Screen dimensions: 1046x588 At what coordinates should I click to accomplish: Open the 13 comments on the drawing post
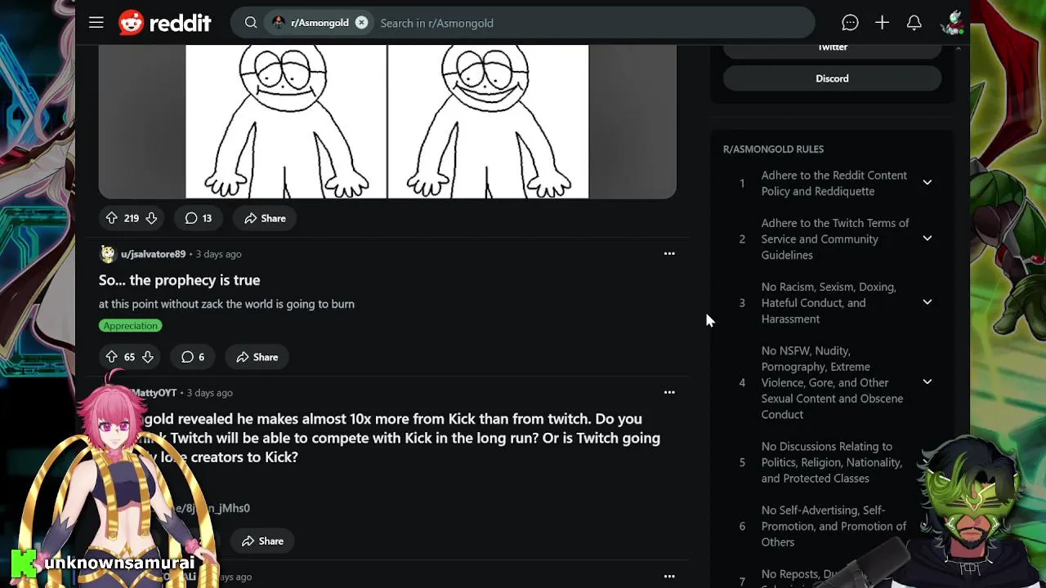point(199,218)
